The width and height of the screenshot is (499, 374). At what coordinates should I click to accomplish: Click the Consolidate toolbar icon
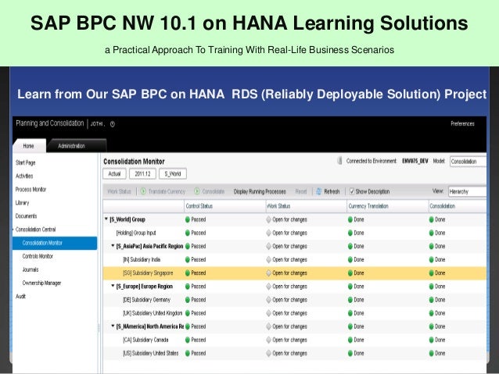(196, 191)
